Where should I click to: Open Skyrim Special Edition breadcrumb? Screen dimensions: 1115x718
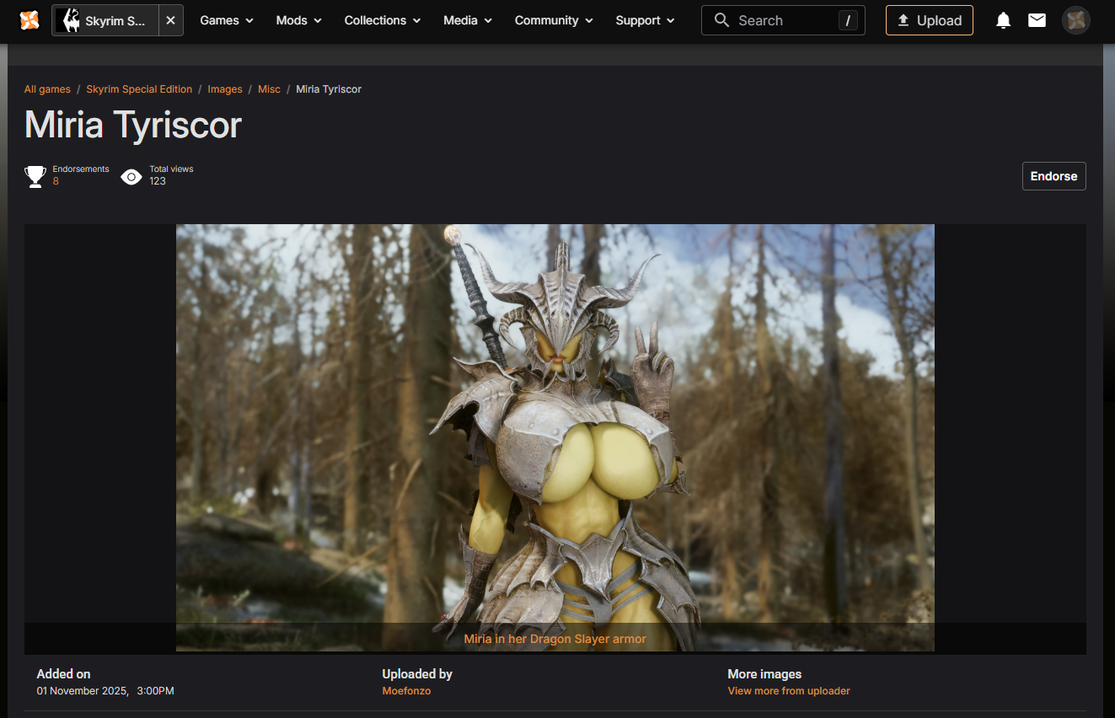[x=139, y=89]
